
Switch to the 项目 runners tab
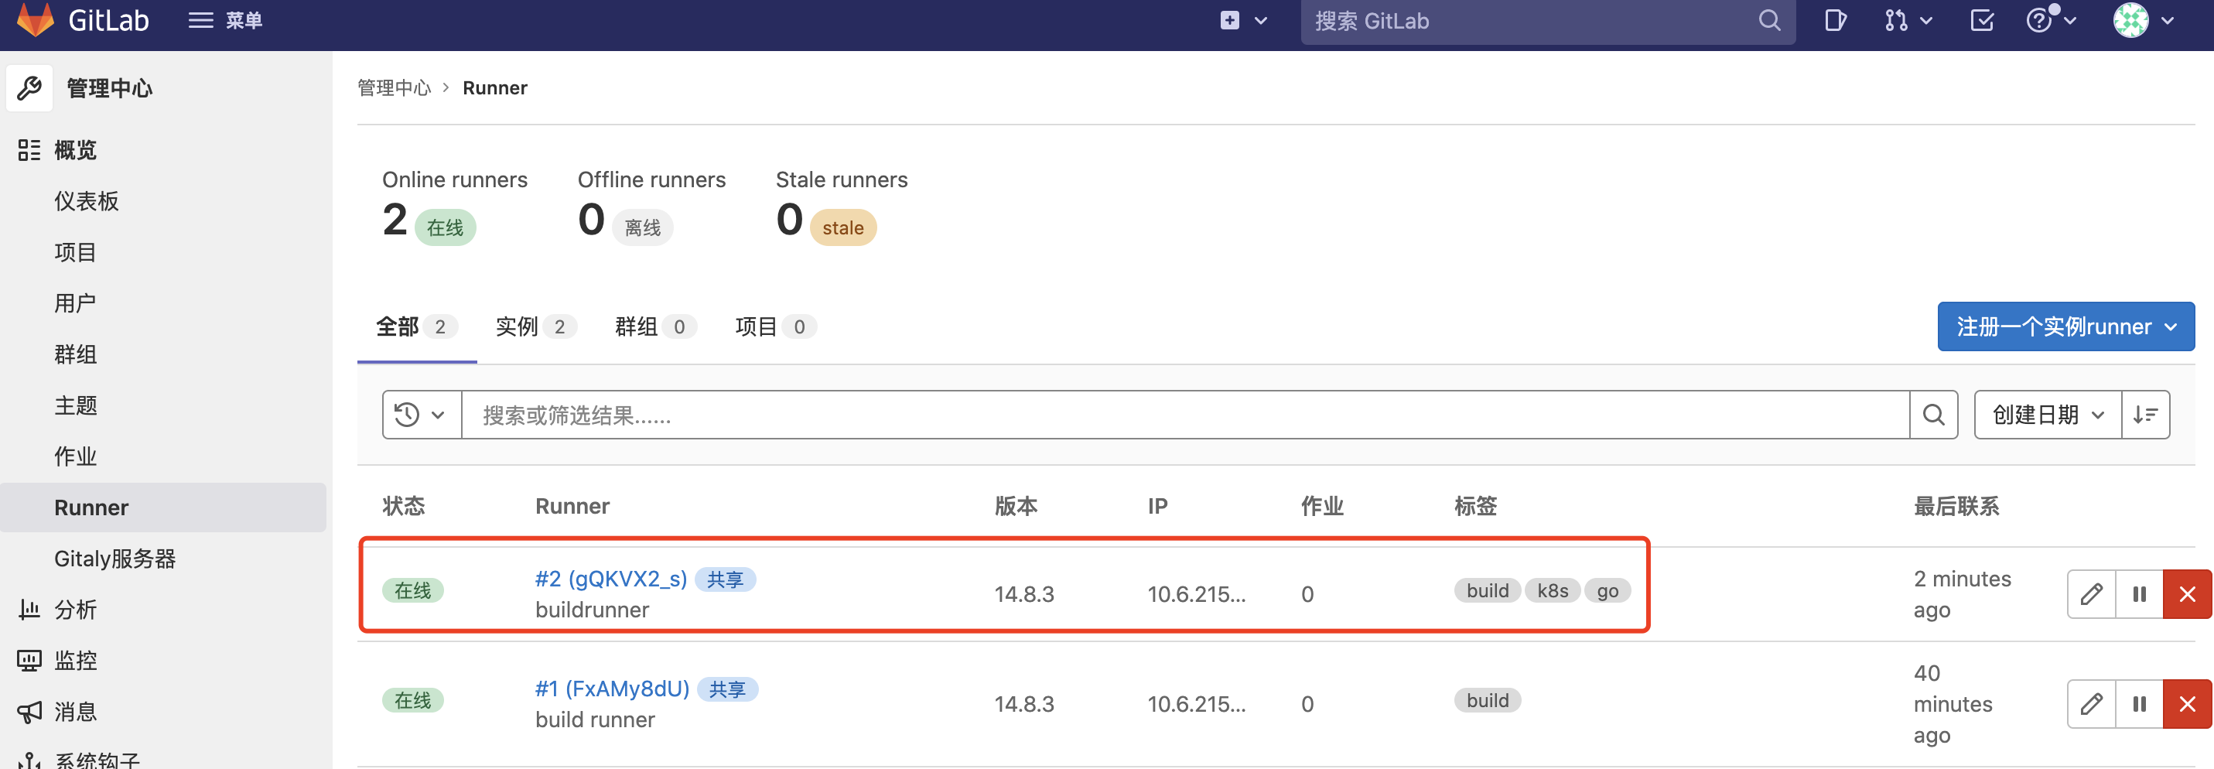(x=775, y=326)
